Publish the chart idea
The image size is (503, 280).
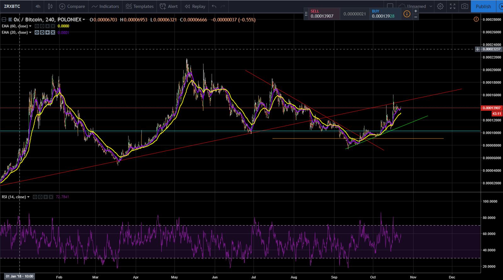pyautogui.click(x=483, y=6)
